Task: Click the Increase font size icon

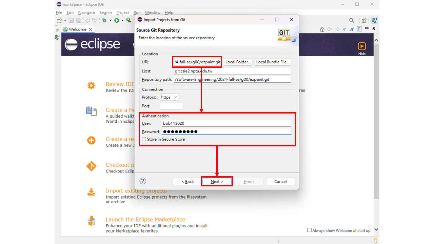Action: 352,29
